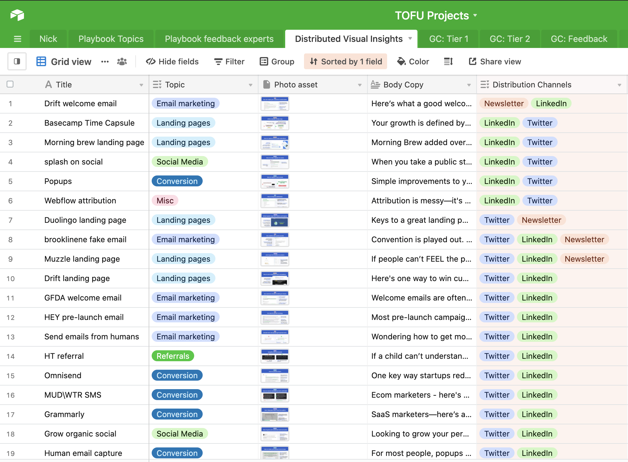Open the TOFU Projects base dropdown arrow

pyautogui.click(x=475, y=15)
